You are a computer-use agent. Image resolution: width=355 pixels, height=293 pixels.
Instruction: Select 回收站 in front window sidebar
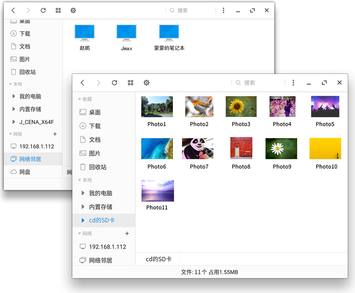(x=98, y=167)
